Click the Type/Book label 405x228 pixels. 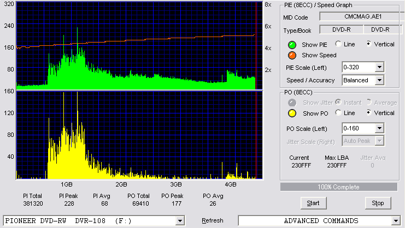[297, 31]
